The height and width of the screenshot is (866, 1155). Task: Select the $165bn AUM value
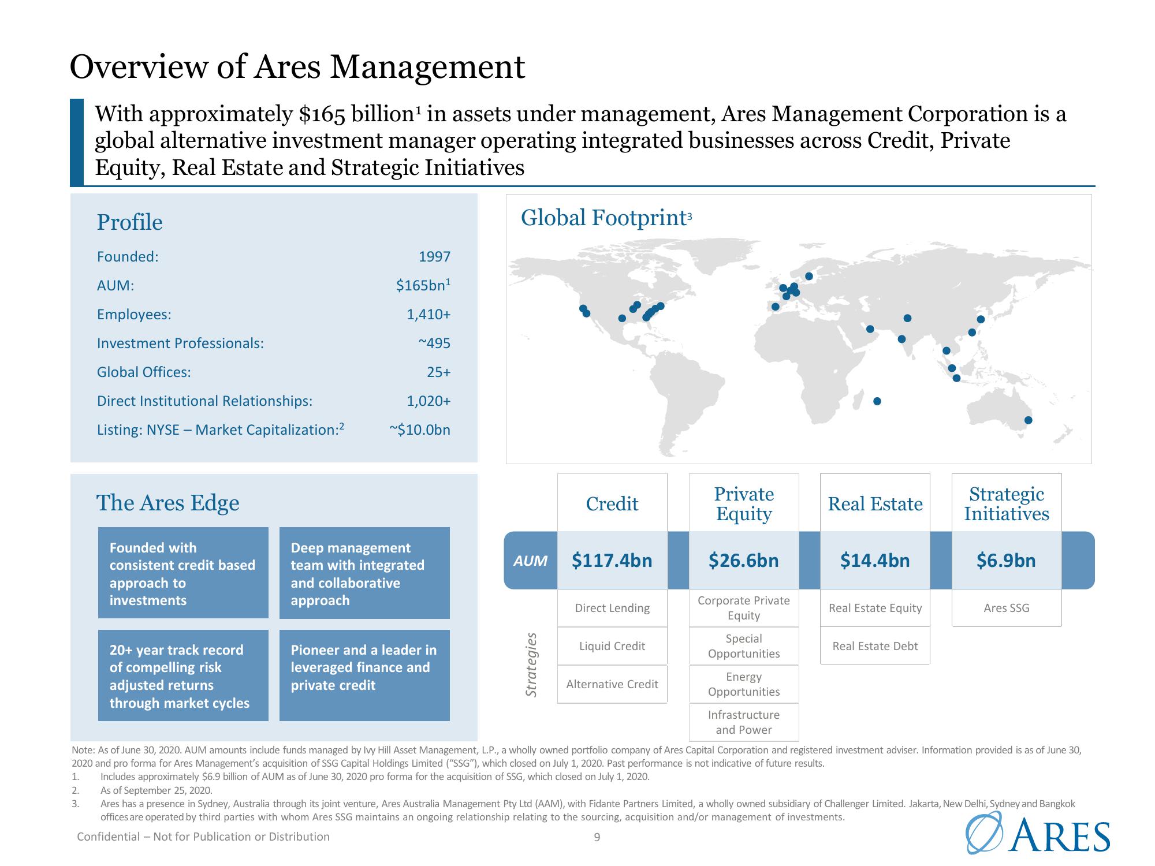click(423, 285)
